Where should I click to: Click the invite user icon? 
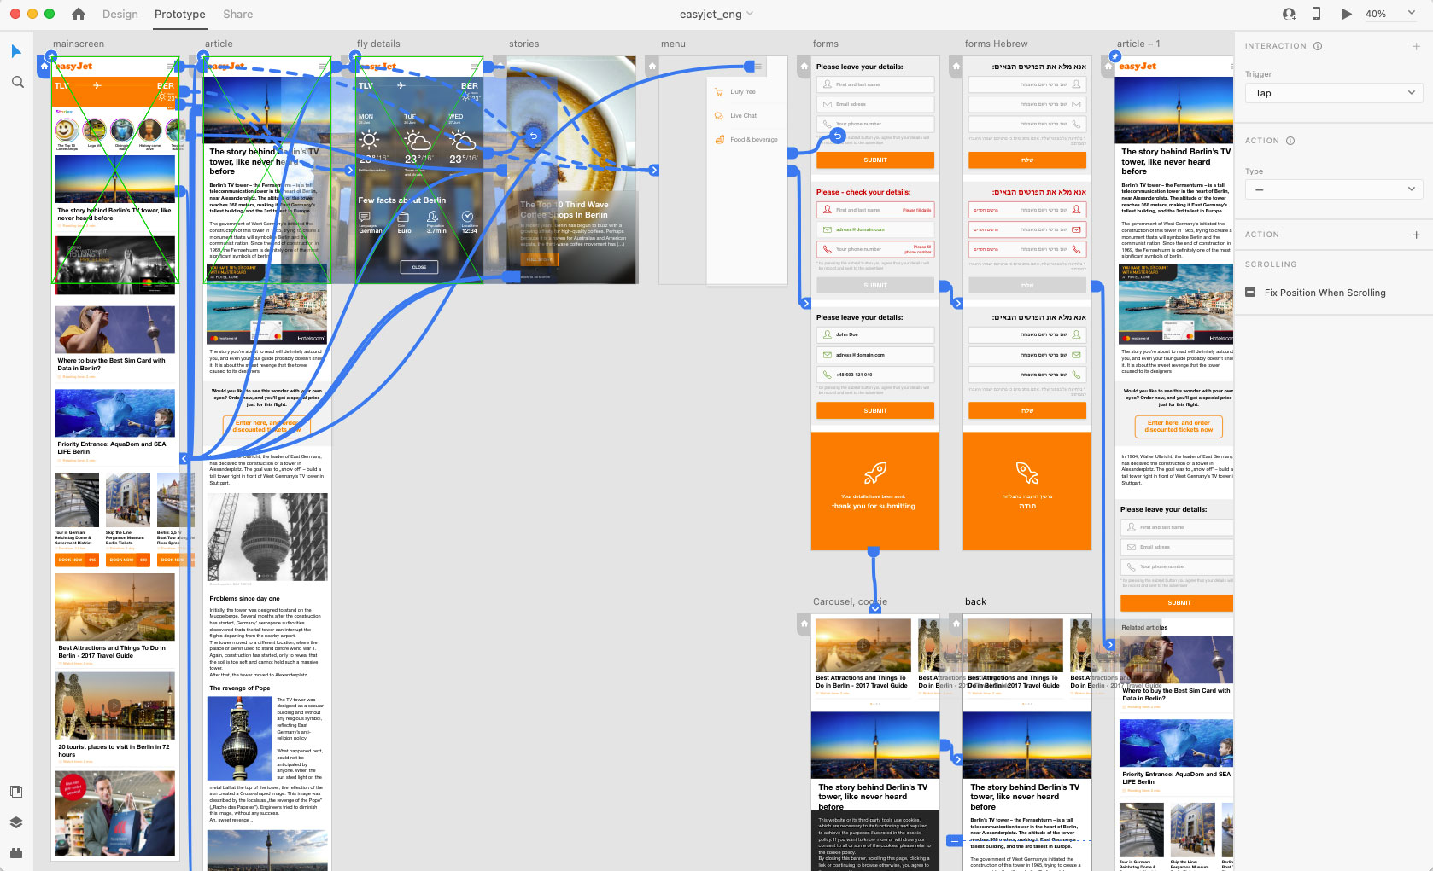tap(1289, 14)
